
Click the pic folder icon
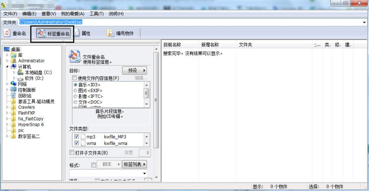[x=14, y=130]
